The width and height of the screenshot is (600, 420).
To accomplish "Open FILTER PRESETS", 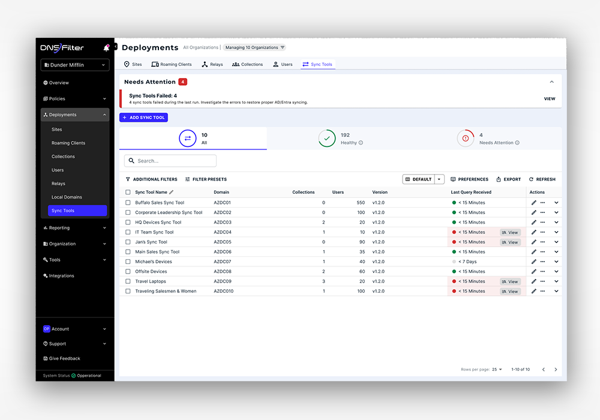I will pyautogui.click(x=206, y=179).
